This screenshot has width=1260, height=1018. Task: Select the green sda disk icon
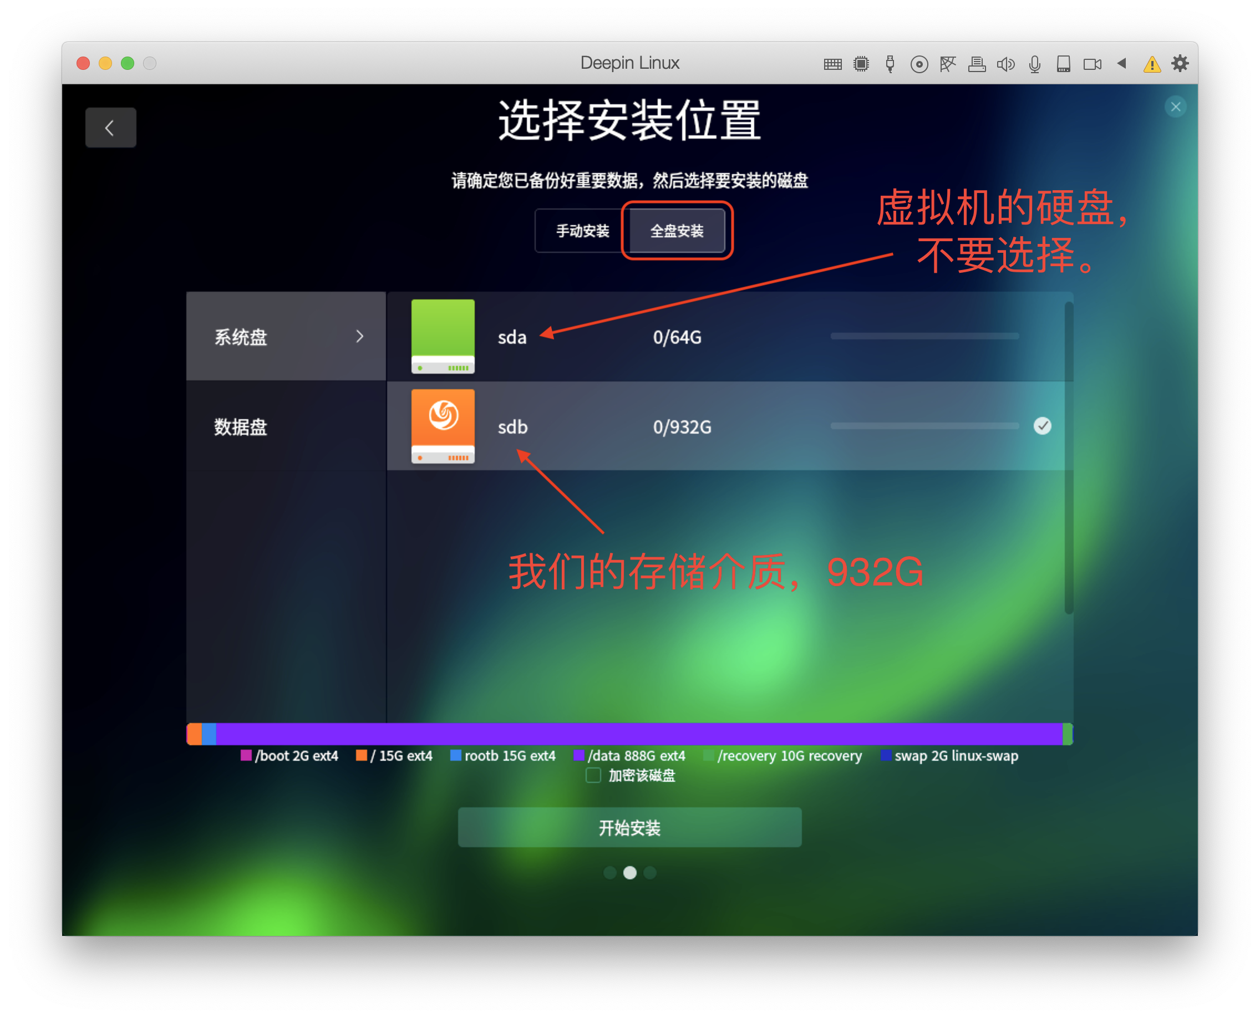click(443, 337)
